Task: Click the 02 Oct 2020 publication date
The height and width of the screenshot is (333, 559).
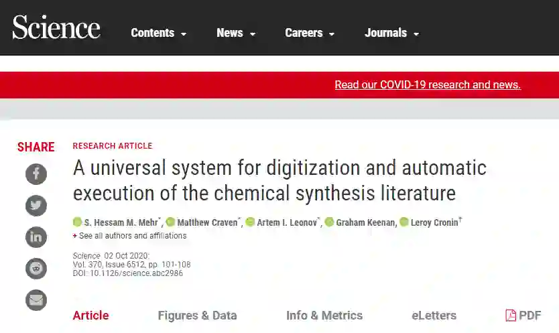Action: tap(126, 256)
